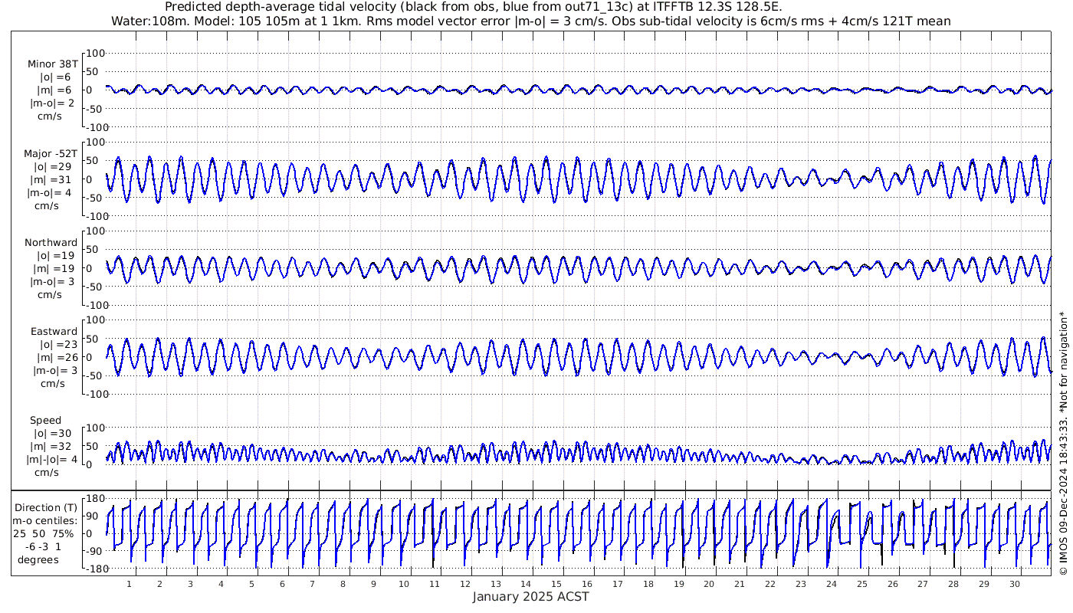Click the '|m|-|o|= 4' value in the Speed panel

[x=52, y=459]
